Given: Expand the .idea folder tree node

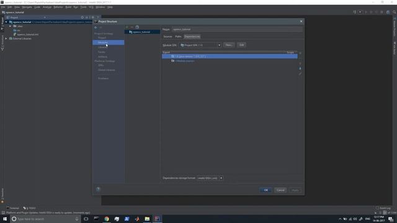Looking at the screenshot, I should (x=10, y=26).
